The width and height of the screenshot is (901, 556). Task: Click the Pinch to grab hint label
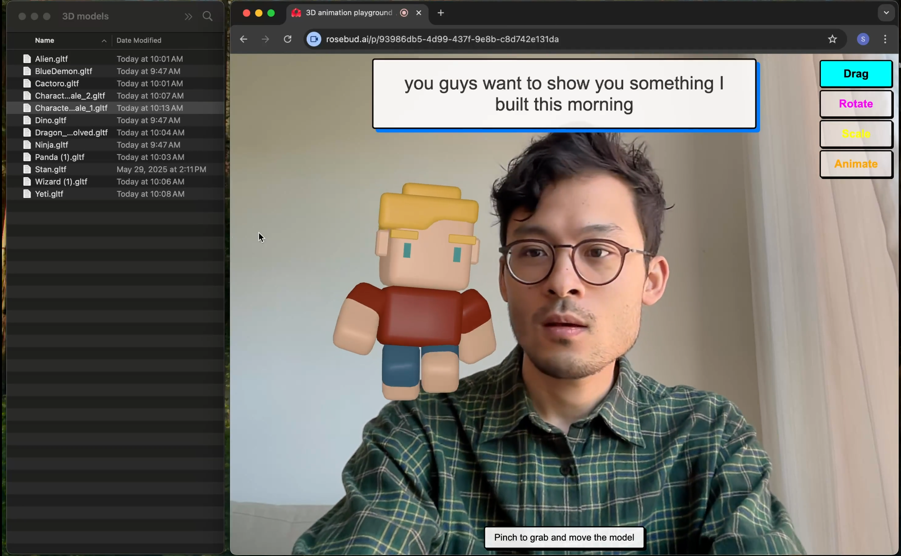click(x=564, y=537)
